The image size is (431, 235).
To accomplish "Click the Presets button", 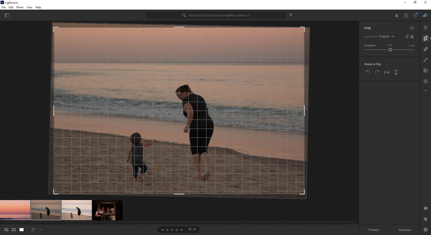I will pyautogui.click(x=374, y=230).
